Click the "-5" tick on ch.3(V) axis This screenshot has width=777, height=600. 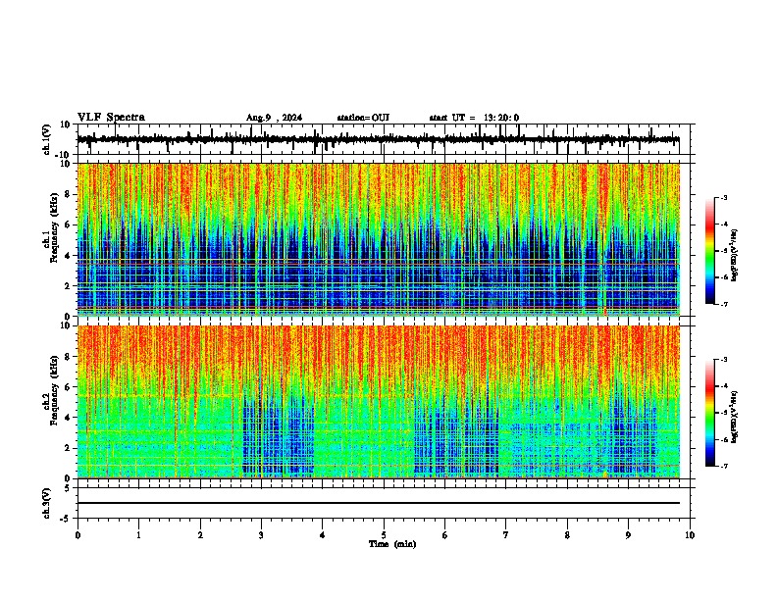point(67,519)
